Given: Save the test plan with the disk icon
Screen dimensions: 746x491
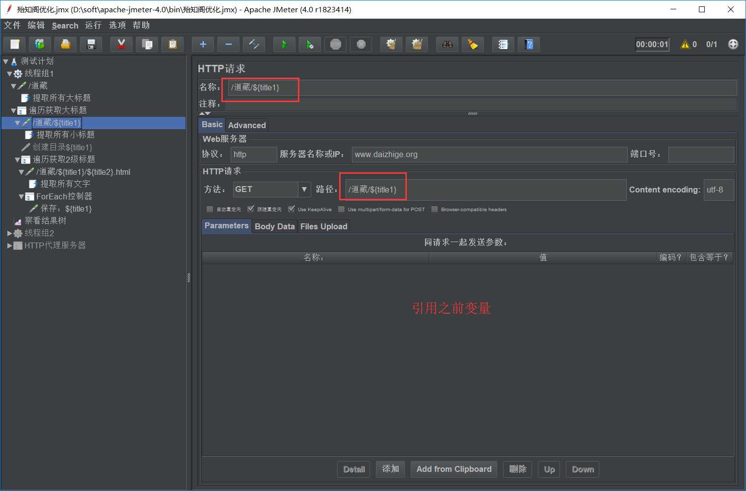Looking at the screenshot, I should pyautogui.click(x=91, y=44).
